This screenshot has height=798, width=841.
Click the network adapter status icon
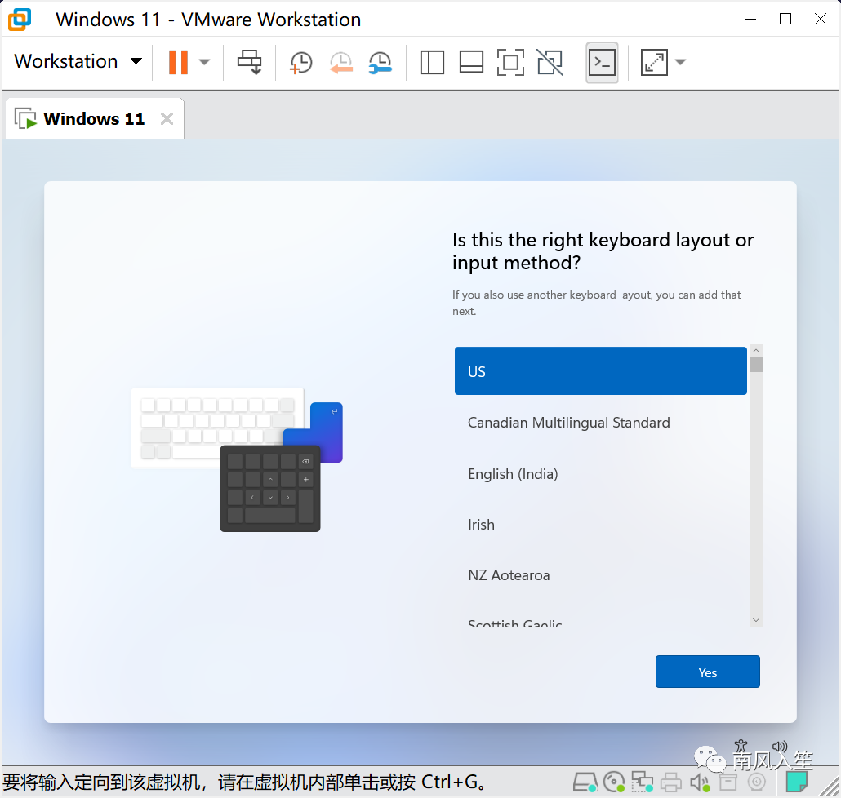pos(642,782)
